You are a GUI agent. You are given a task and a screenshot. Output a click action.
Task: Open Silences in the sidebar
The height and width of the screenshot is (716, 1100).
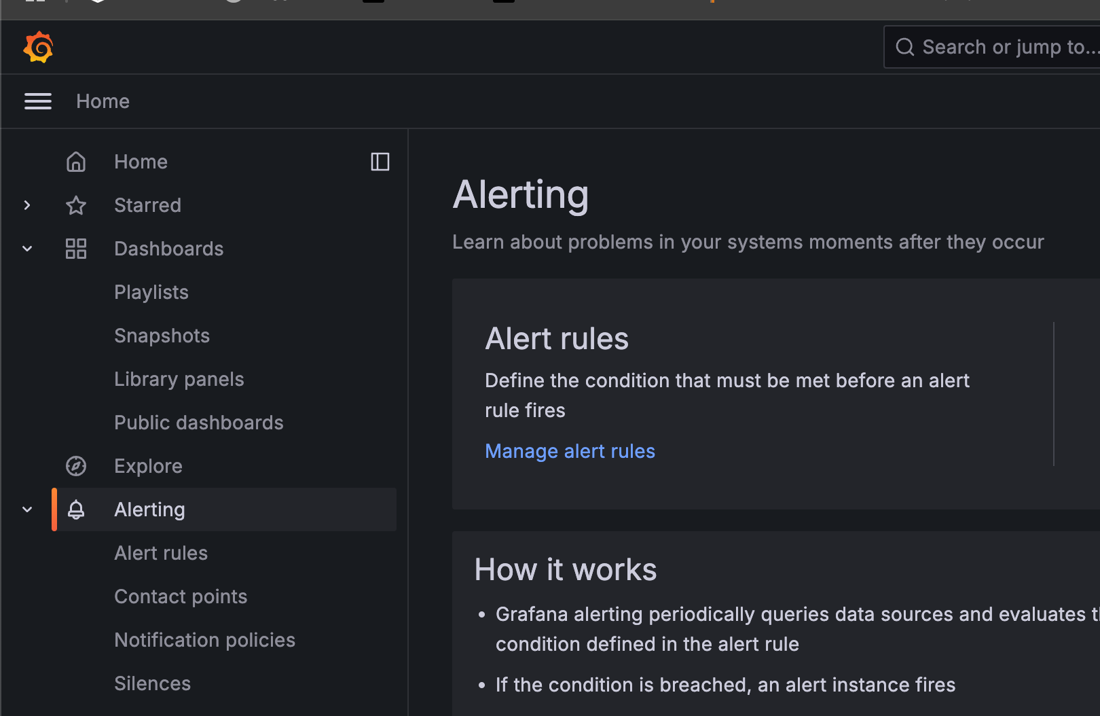click(152, 683)
